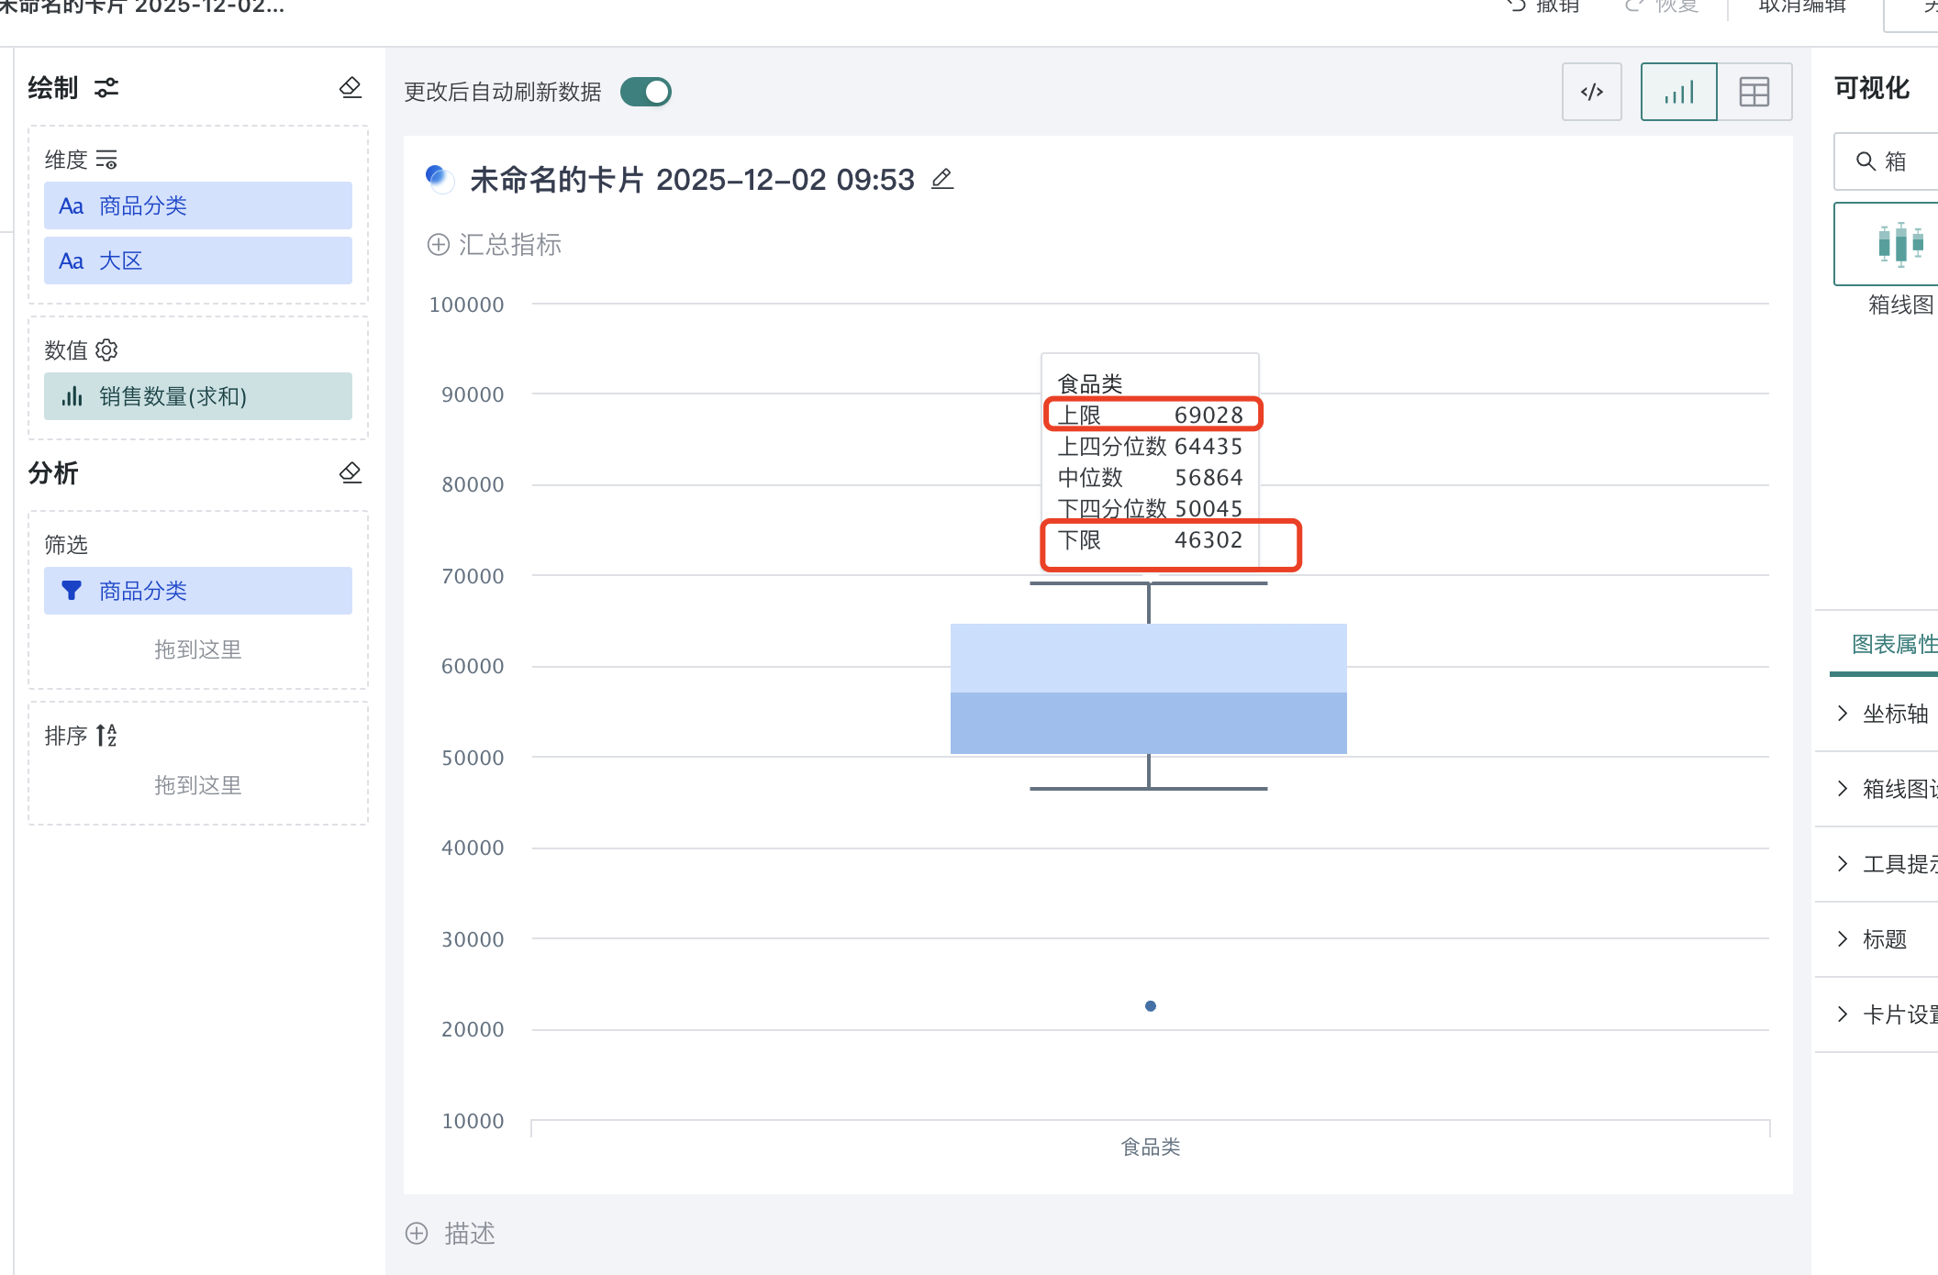Image resolution: width=1938 pixels, height=1275 pixels.
Task: Switch to code view icon
Action: pyautogui.click(x=1591, y=92)
